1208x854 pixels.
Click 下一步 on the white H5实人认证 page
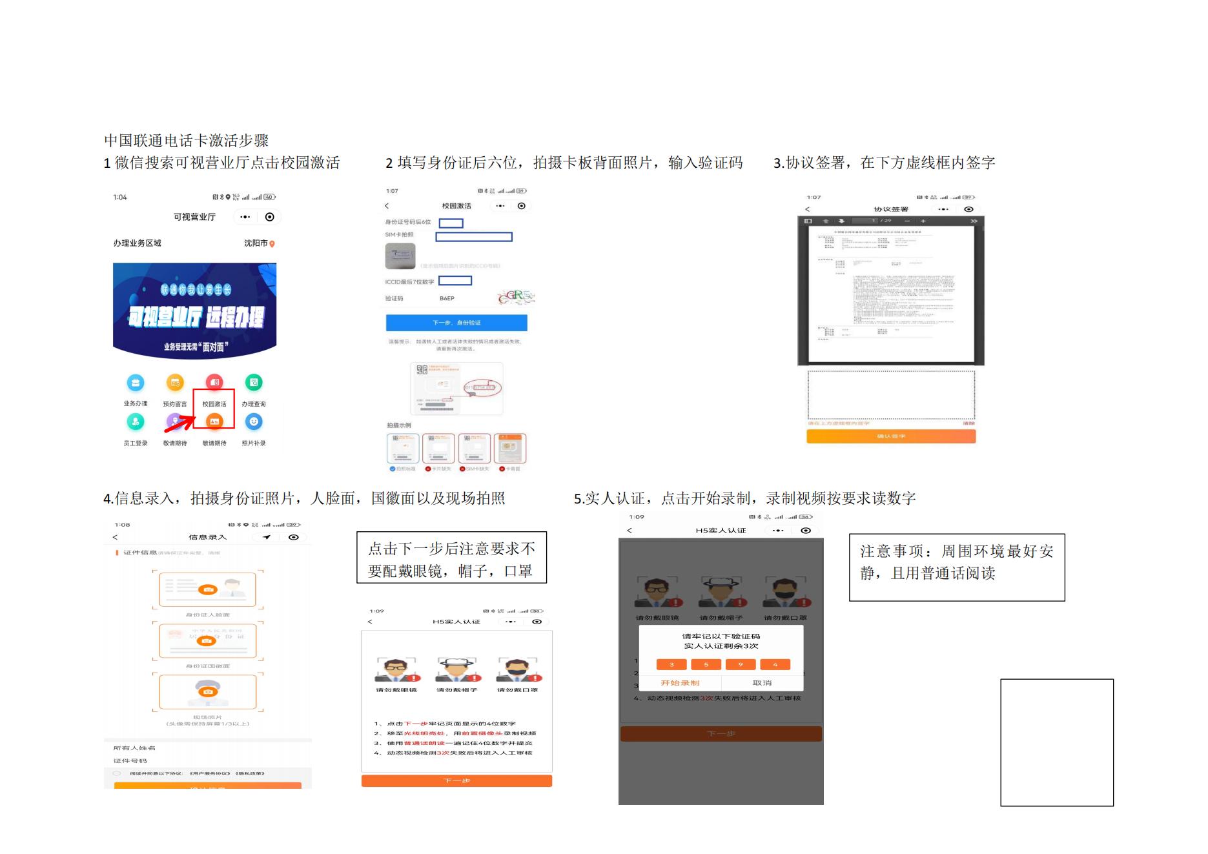click(456, 781)
